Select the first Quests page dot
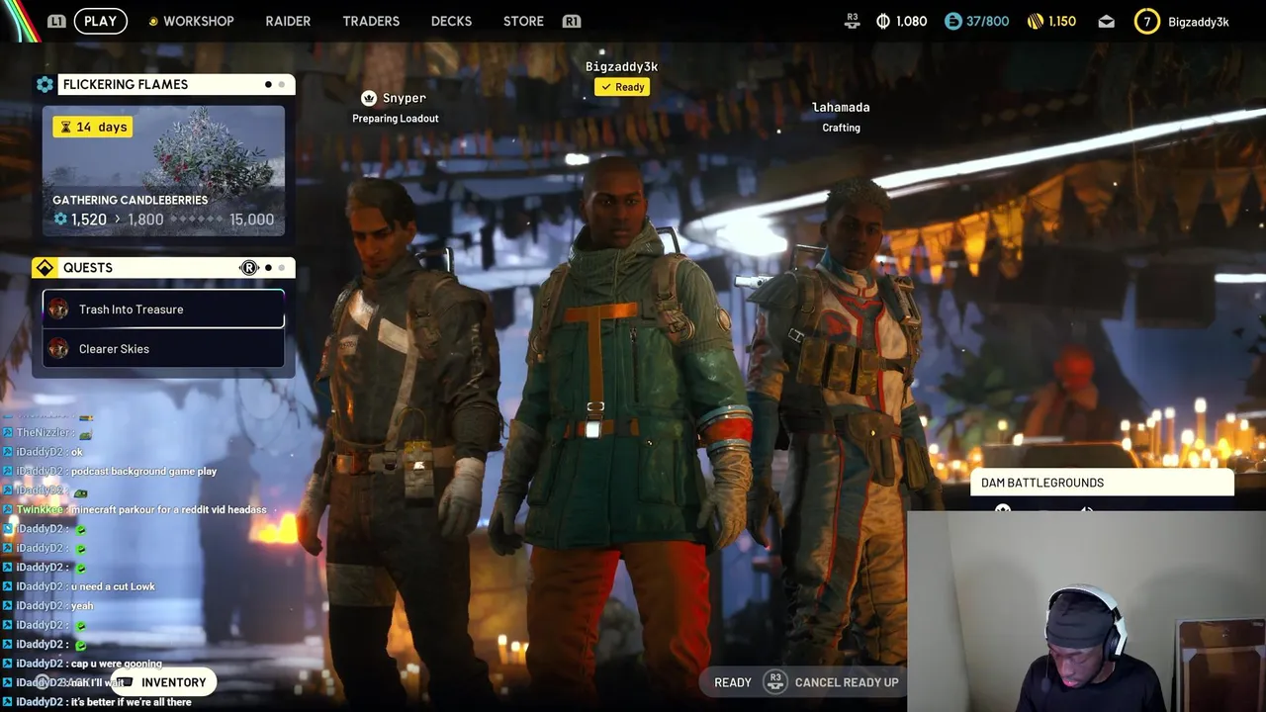Image resolution: width=1266 pixels, height=712 pixels. click(268, 267)
